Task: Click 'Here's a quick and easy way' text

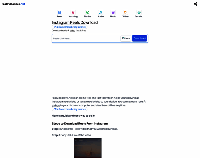Action: click(x=73, y=116)
